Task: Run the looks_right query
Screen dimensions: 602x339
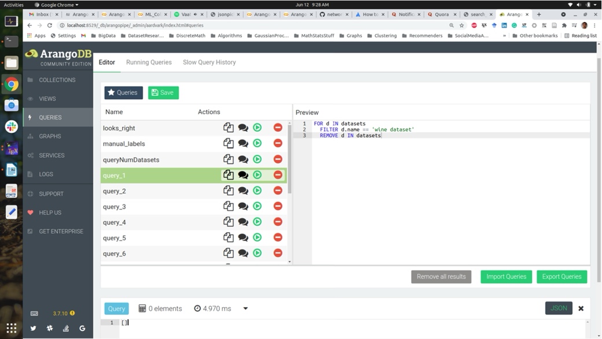Action: coord(257,128)
